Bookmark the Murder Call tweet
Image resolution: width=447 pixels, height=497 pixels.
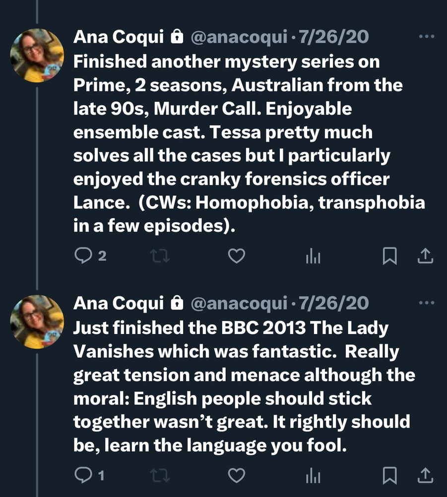(390, 255)
